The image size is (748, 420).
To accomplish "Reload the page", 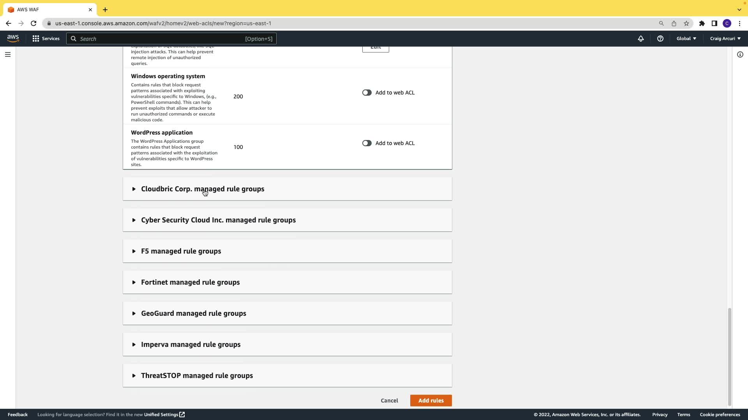I will [x=34, y=23].
